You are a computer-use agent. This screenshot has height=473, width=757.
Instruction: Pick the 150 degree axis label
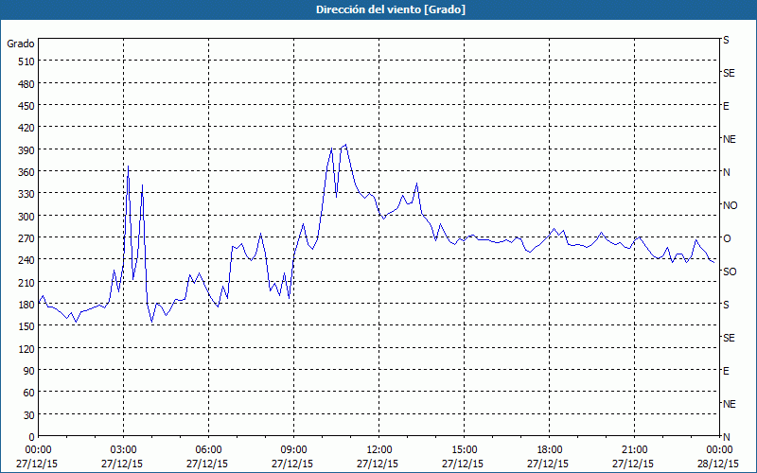26,326
